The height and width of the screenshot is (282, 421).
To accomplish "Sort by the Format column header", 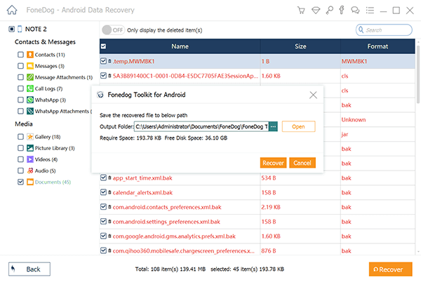I will 377,46.
